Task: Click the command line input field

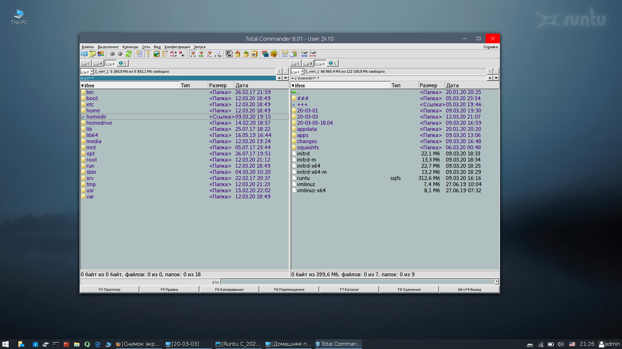Action: pos(357,282)
